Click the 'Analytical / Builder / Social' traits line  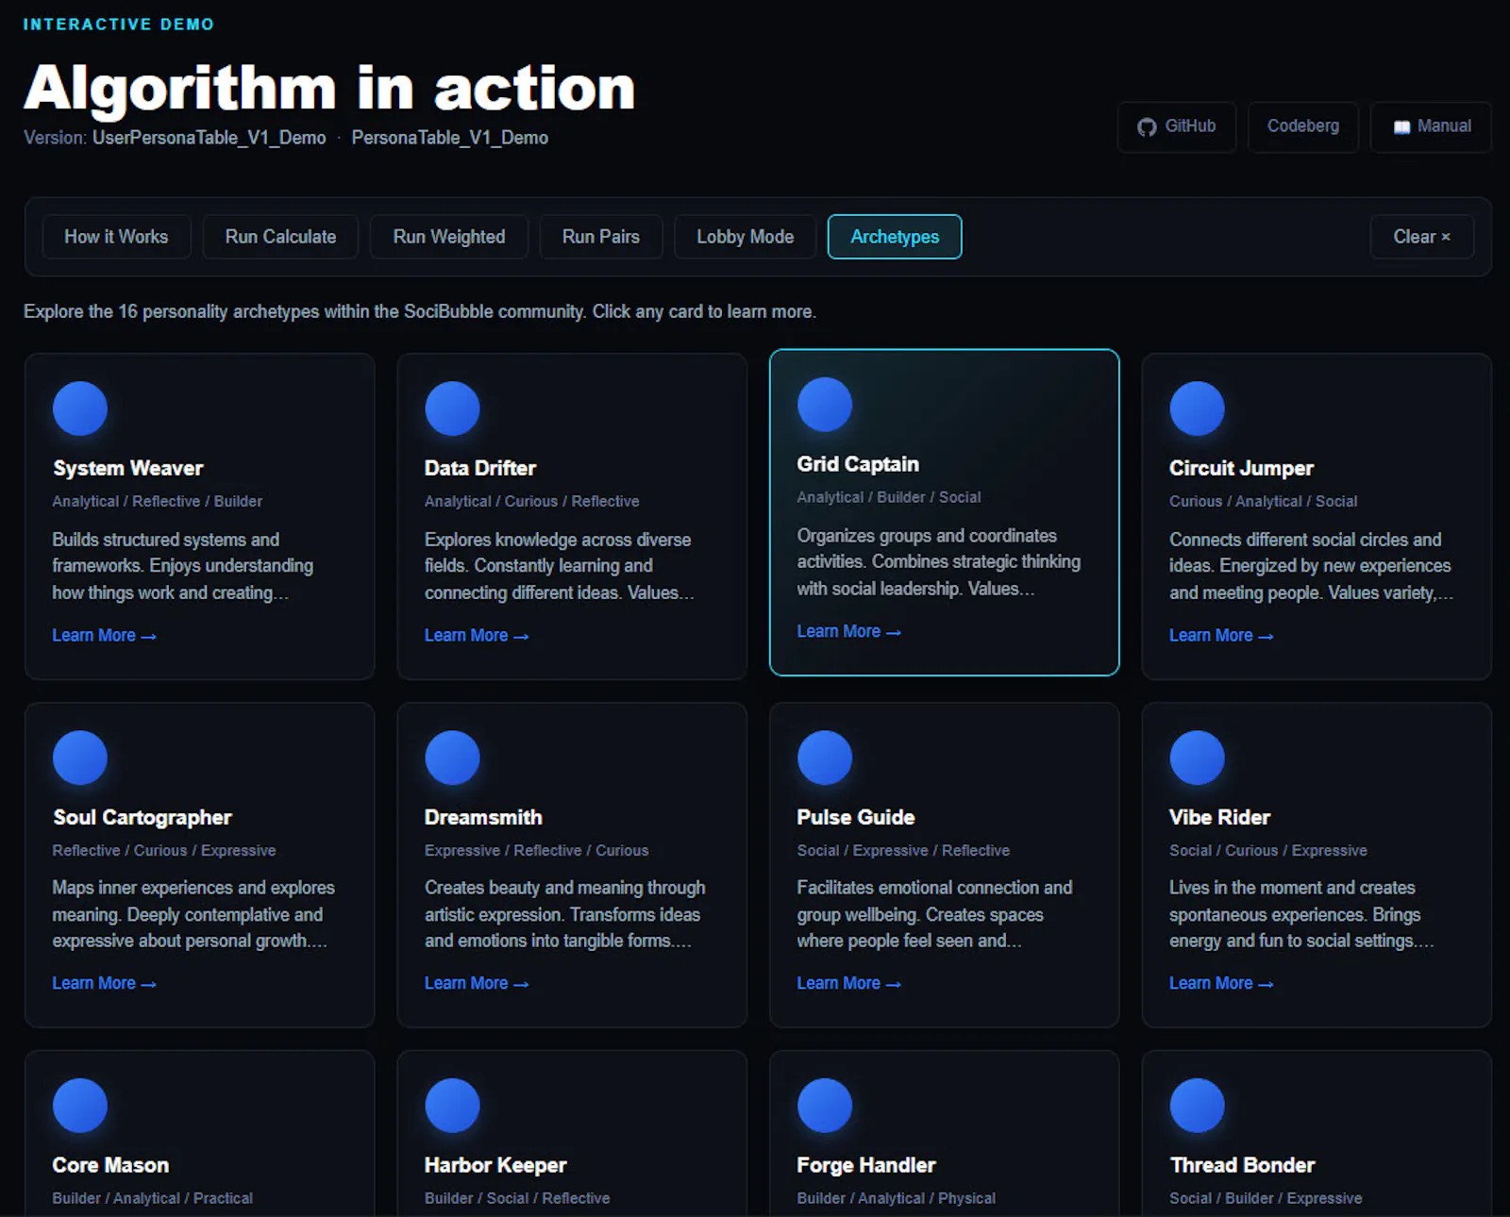coord(889,497)
